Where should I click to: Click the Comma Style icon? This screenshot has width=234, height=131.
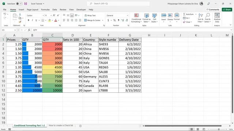pos(118,20)
